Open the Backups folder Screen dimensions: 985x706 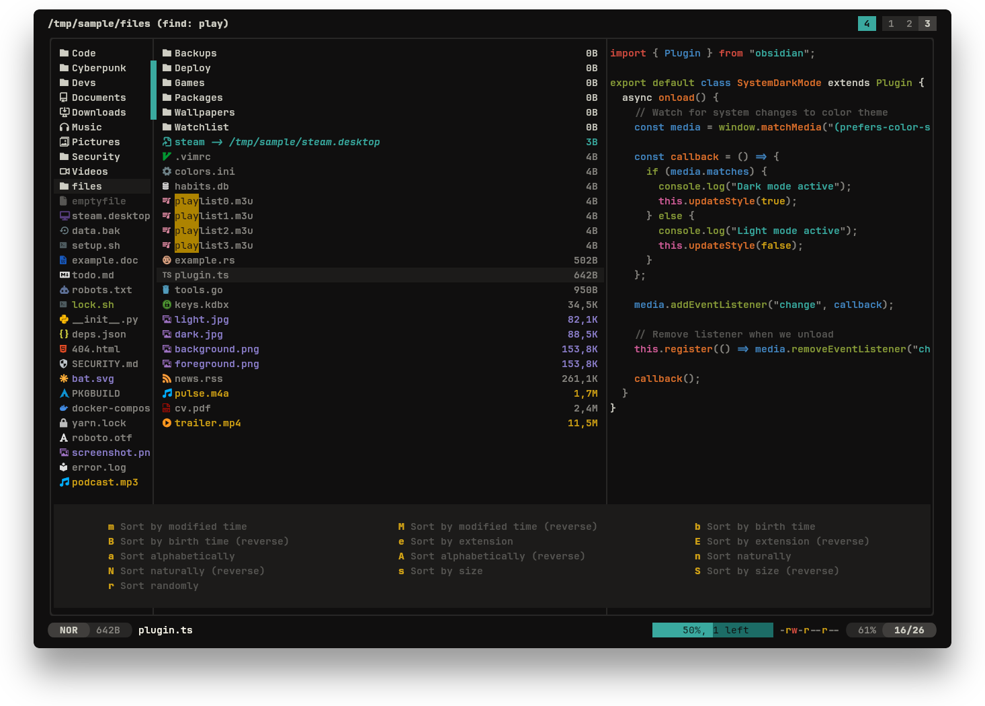pyautogui.click(x=195, y=53)
